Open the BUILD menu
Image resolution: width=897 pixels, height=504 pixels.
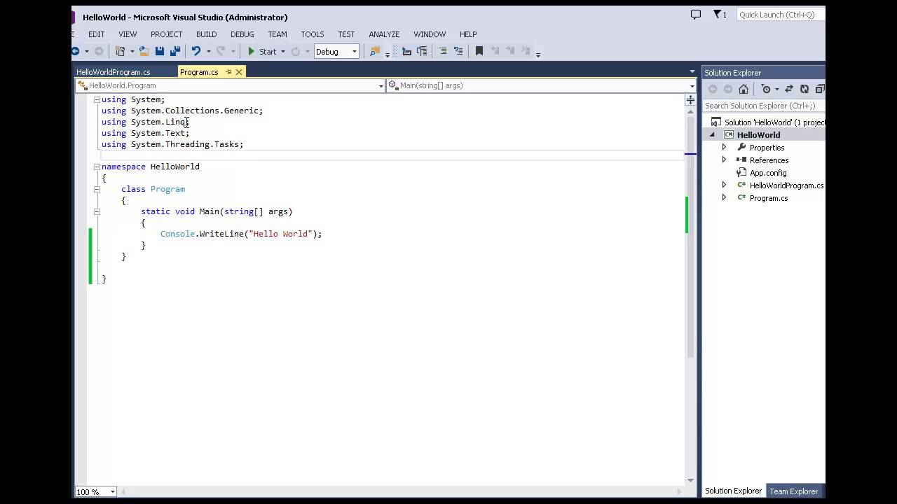(206, 34)
